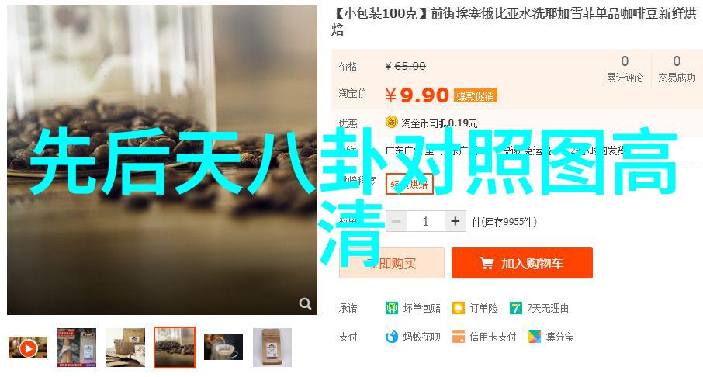The width and height of the screenshot is (703, 377).
Task: Click the 订单险 insurance icon
Action: click(x=459, y=308)
